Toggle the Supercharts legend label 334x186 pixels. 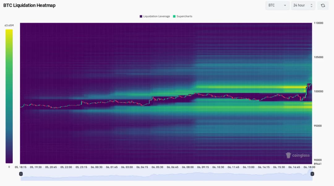point(184,16)
